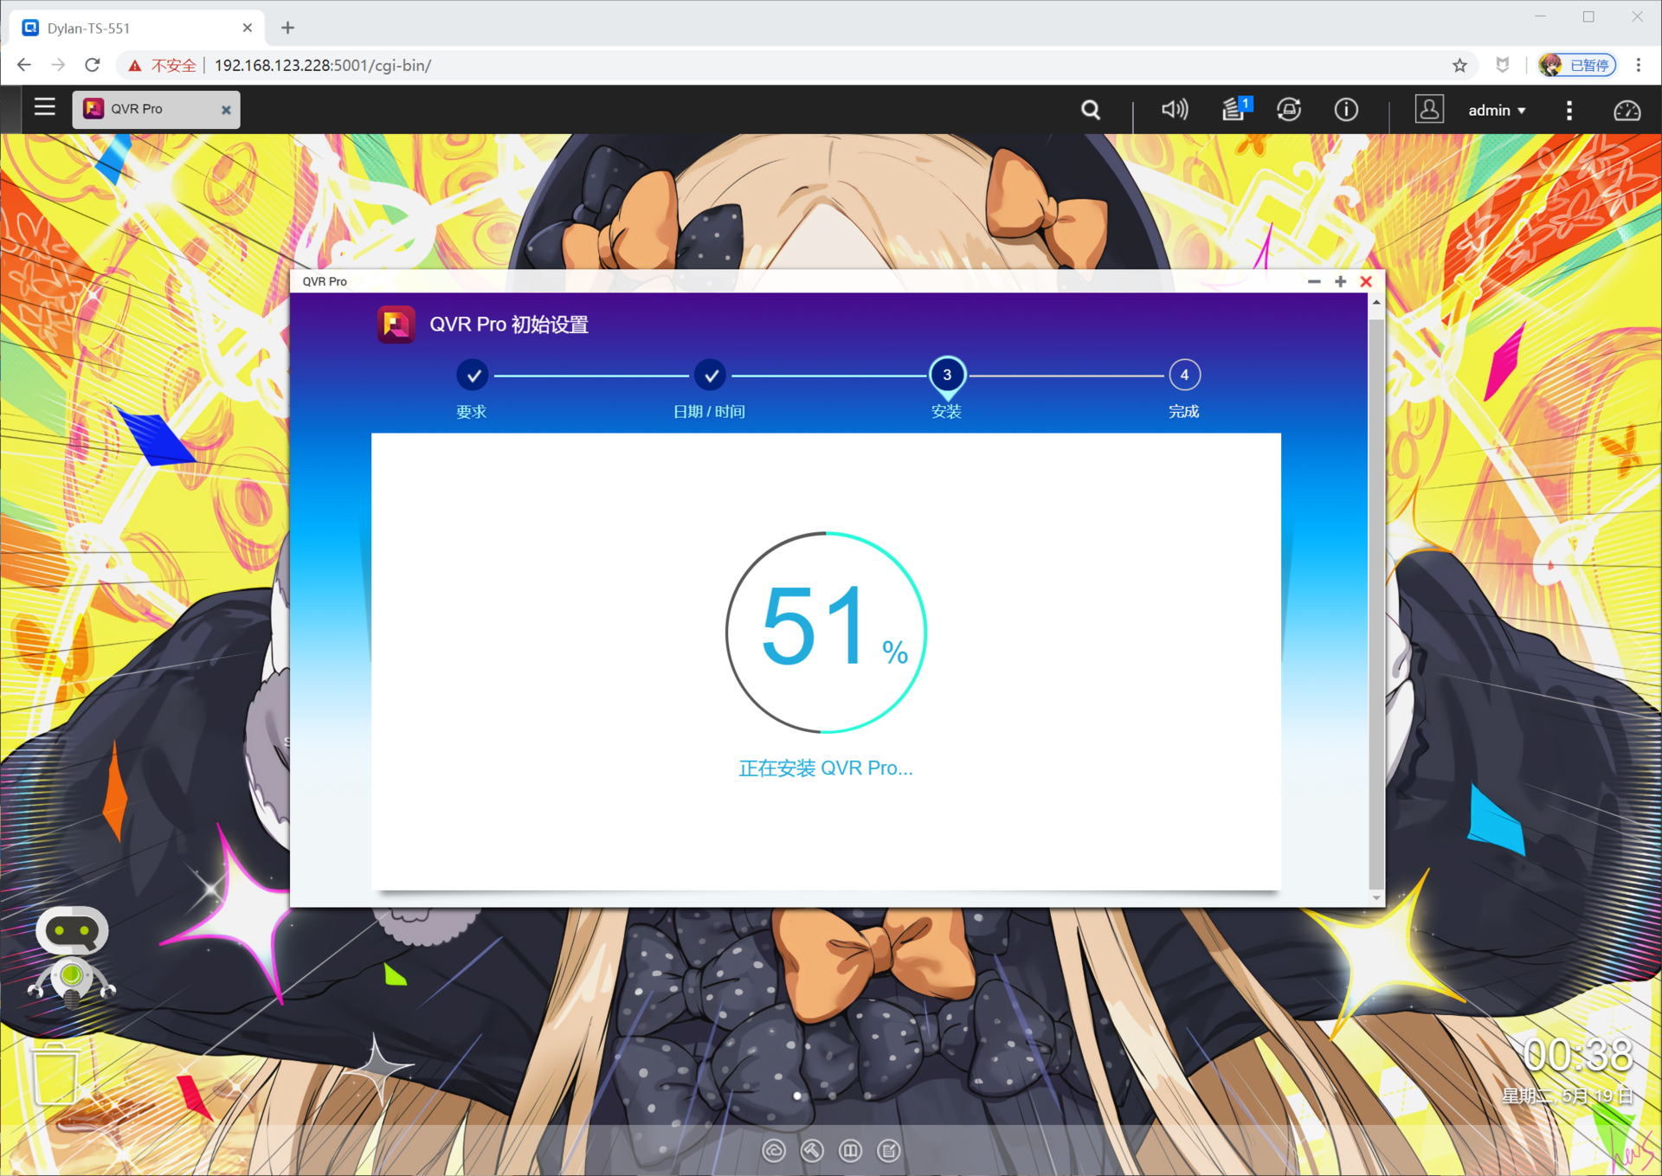Image resolution: width=1662 pixels, height=1176 pixels.
Task: Close the QVR Pro taskbar tab
Action: (226, 110)
